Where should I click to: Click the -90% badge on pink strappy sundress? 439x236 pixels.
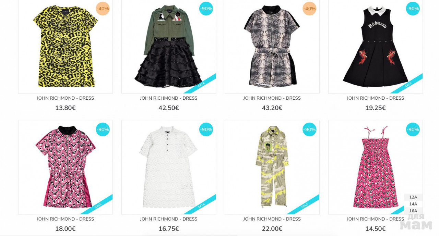[x=413, y=129]
